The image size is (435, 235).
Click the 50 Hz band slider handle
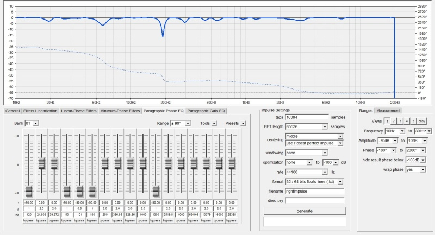point(67,191)
